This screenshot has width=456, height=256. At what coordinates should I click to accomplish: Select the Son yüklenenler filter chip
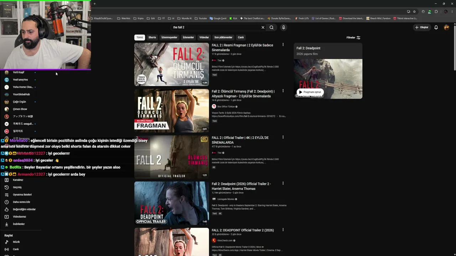point(223,37)
